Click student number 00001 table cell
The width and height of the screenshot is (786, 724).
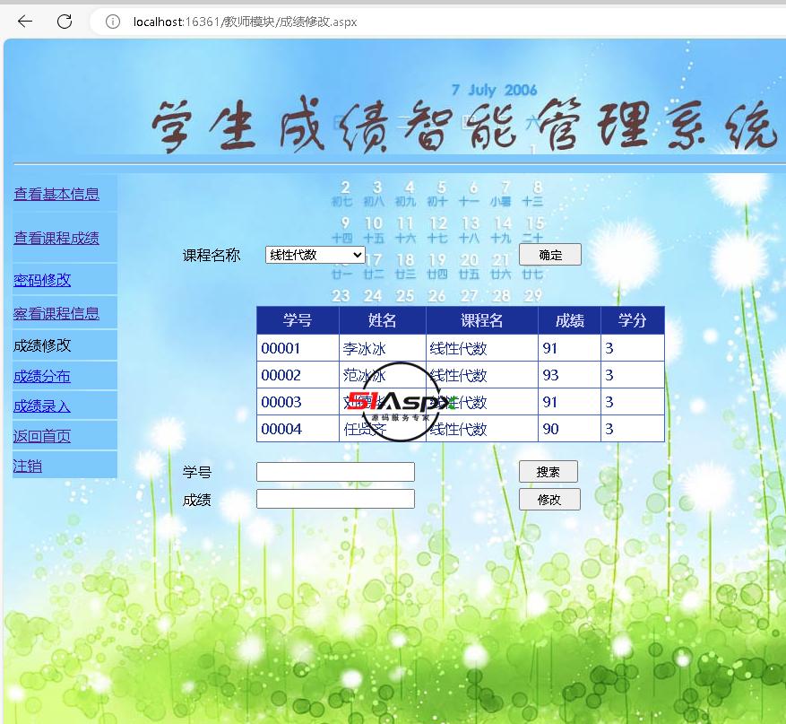(281, 348)
